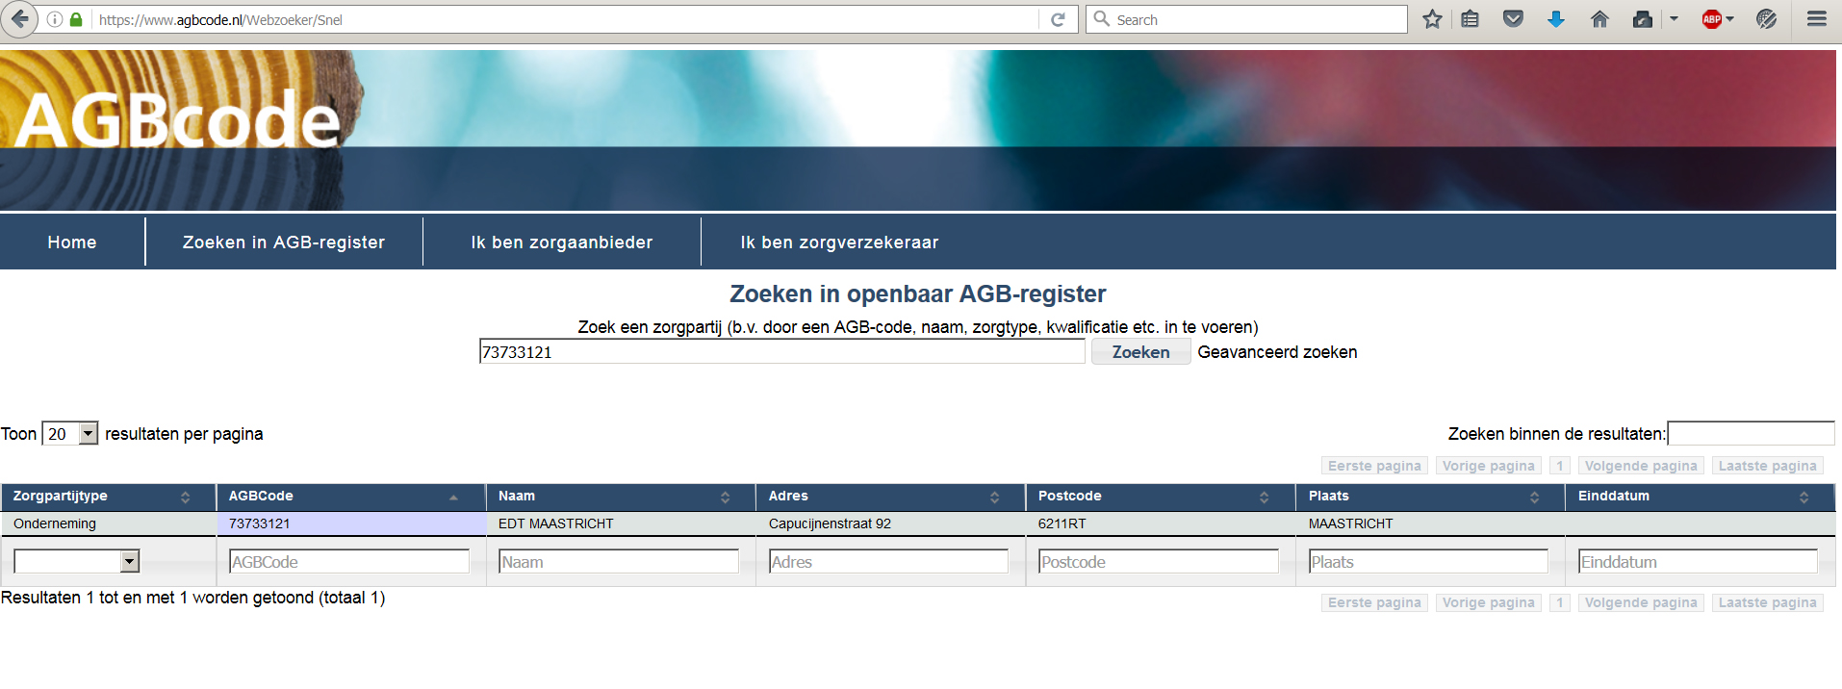
Task: Expand the arrow next to the extension icon
Action: click(x=1674, y=19)
